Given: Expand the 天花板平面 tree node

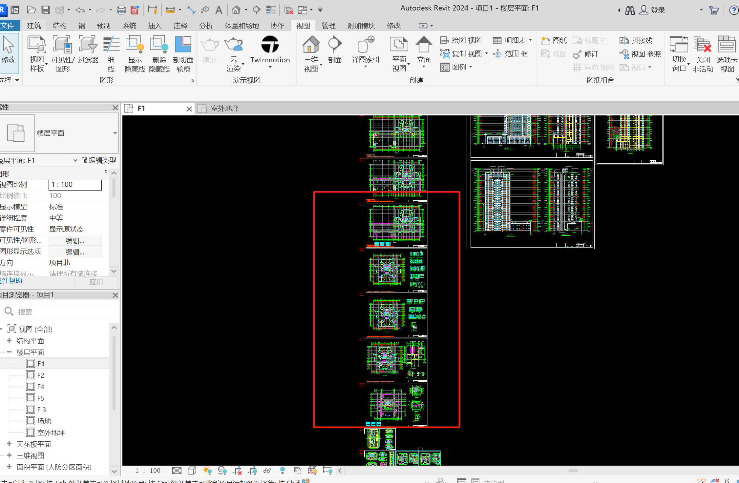Looking at the screenshot, I should (9, 444).
